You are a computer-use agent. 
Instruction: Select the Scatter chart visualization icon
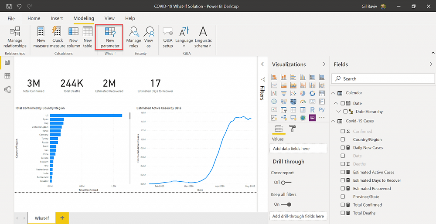coord(293,93)
